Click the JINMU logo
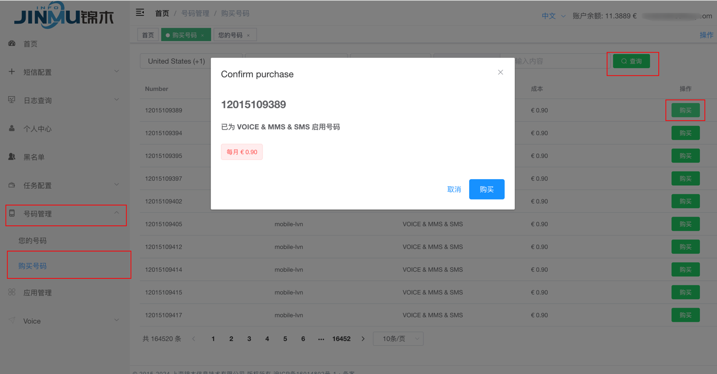Viewport: 717px width, 374px height. point(64,15)
